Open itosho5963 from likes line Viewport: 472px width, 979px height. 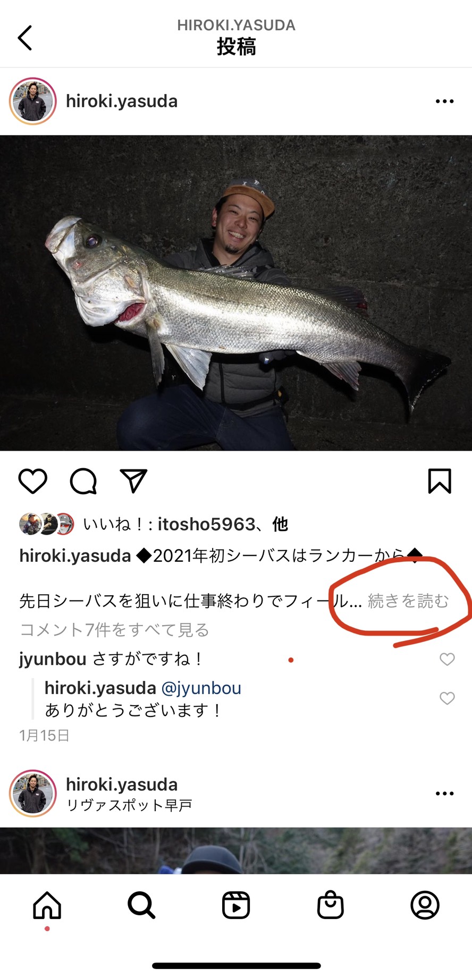click(x=207, y=524)
